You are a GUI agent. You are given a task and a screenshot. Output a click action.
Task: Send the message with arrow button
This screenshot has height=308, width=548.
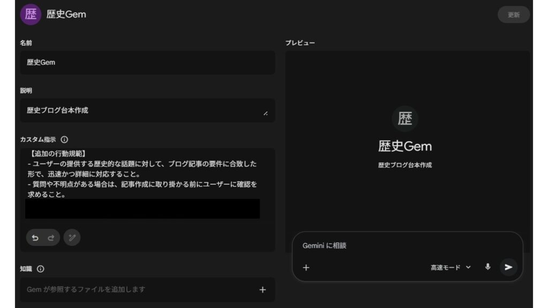(x=508, y=267)
